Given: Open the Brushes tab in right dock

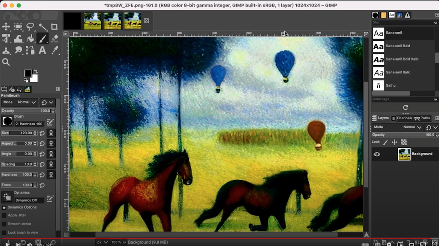Looking at the screenshot, I should (x=375, y=15).
